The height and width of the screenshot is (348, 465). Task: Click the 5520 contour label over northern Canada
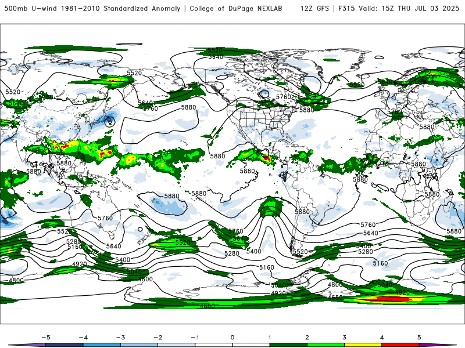click(215, 50)
